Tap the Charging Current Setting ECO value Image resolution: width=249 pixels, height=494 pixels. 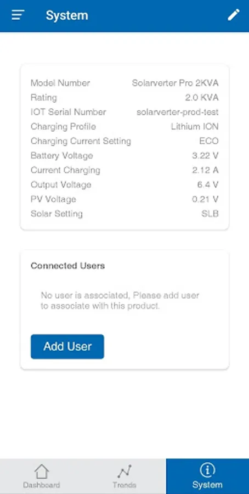click(x=209, y=141)
